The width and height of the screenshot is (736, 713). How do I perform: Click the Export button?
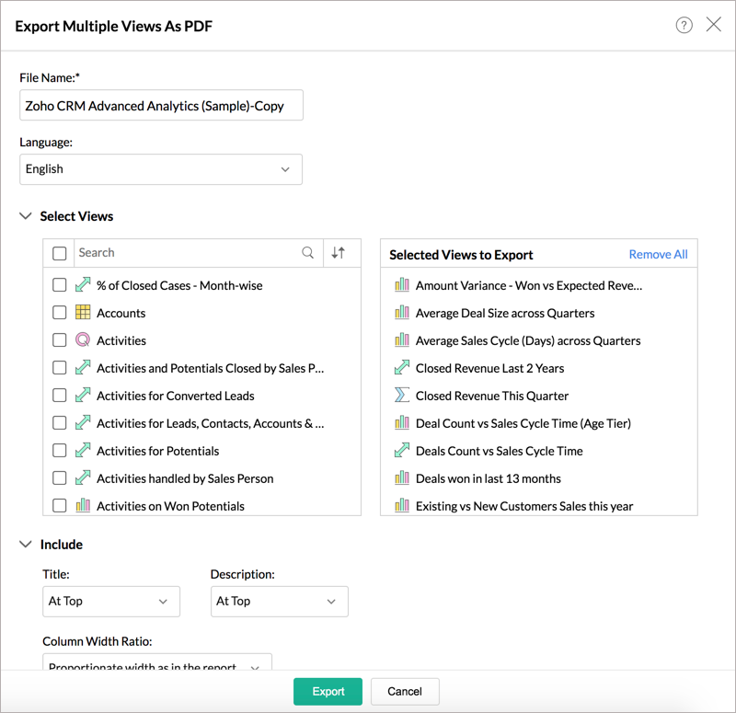[x=328, y=691]
